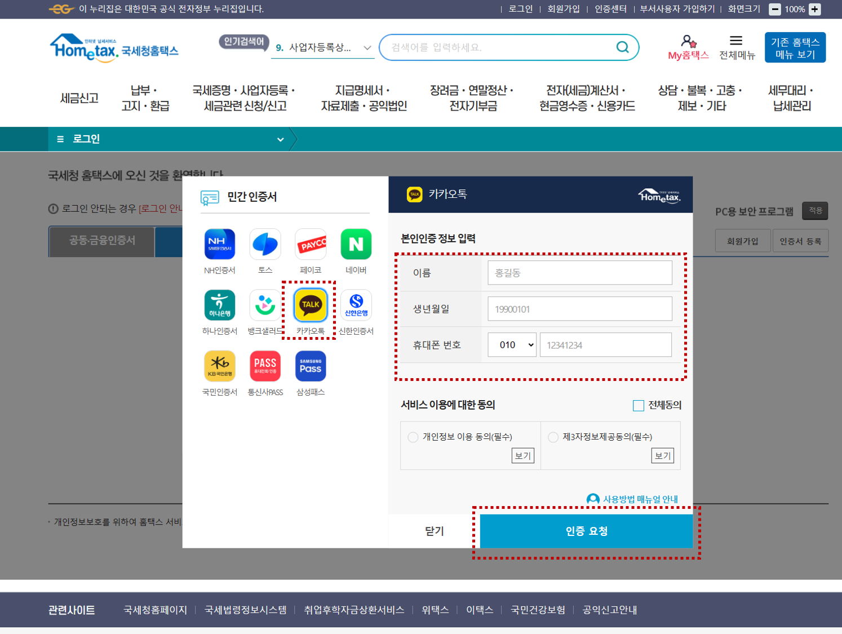Viewport: 842px width, 634px height.
Task: Open 인증센터 link
Action: (x=610, y=9)
